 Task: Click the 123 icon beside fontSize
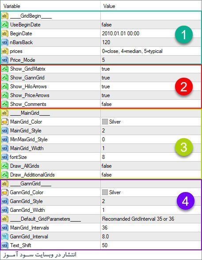tap(5, 157)
